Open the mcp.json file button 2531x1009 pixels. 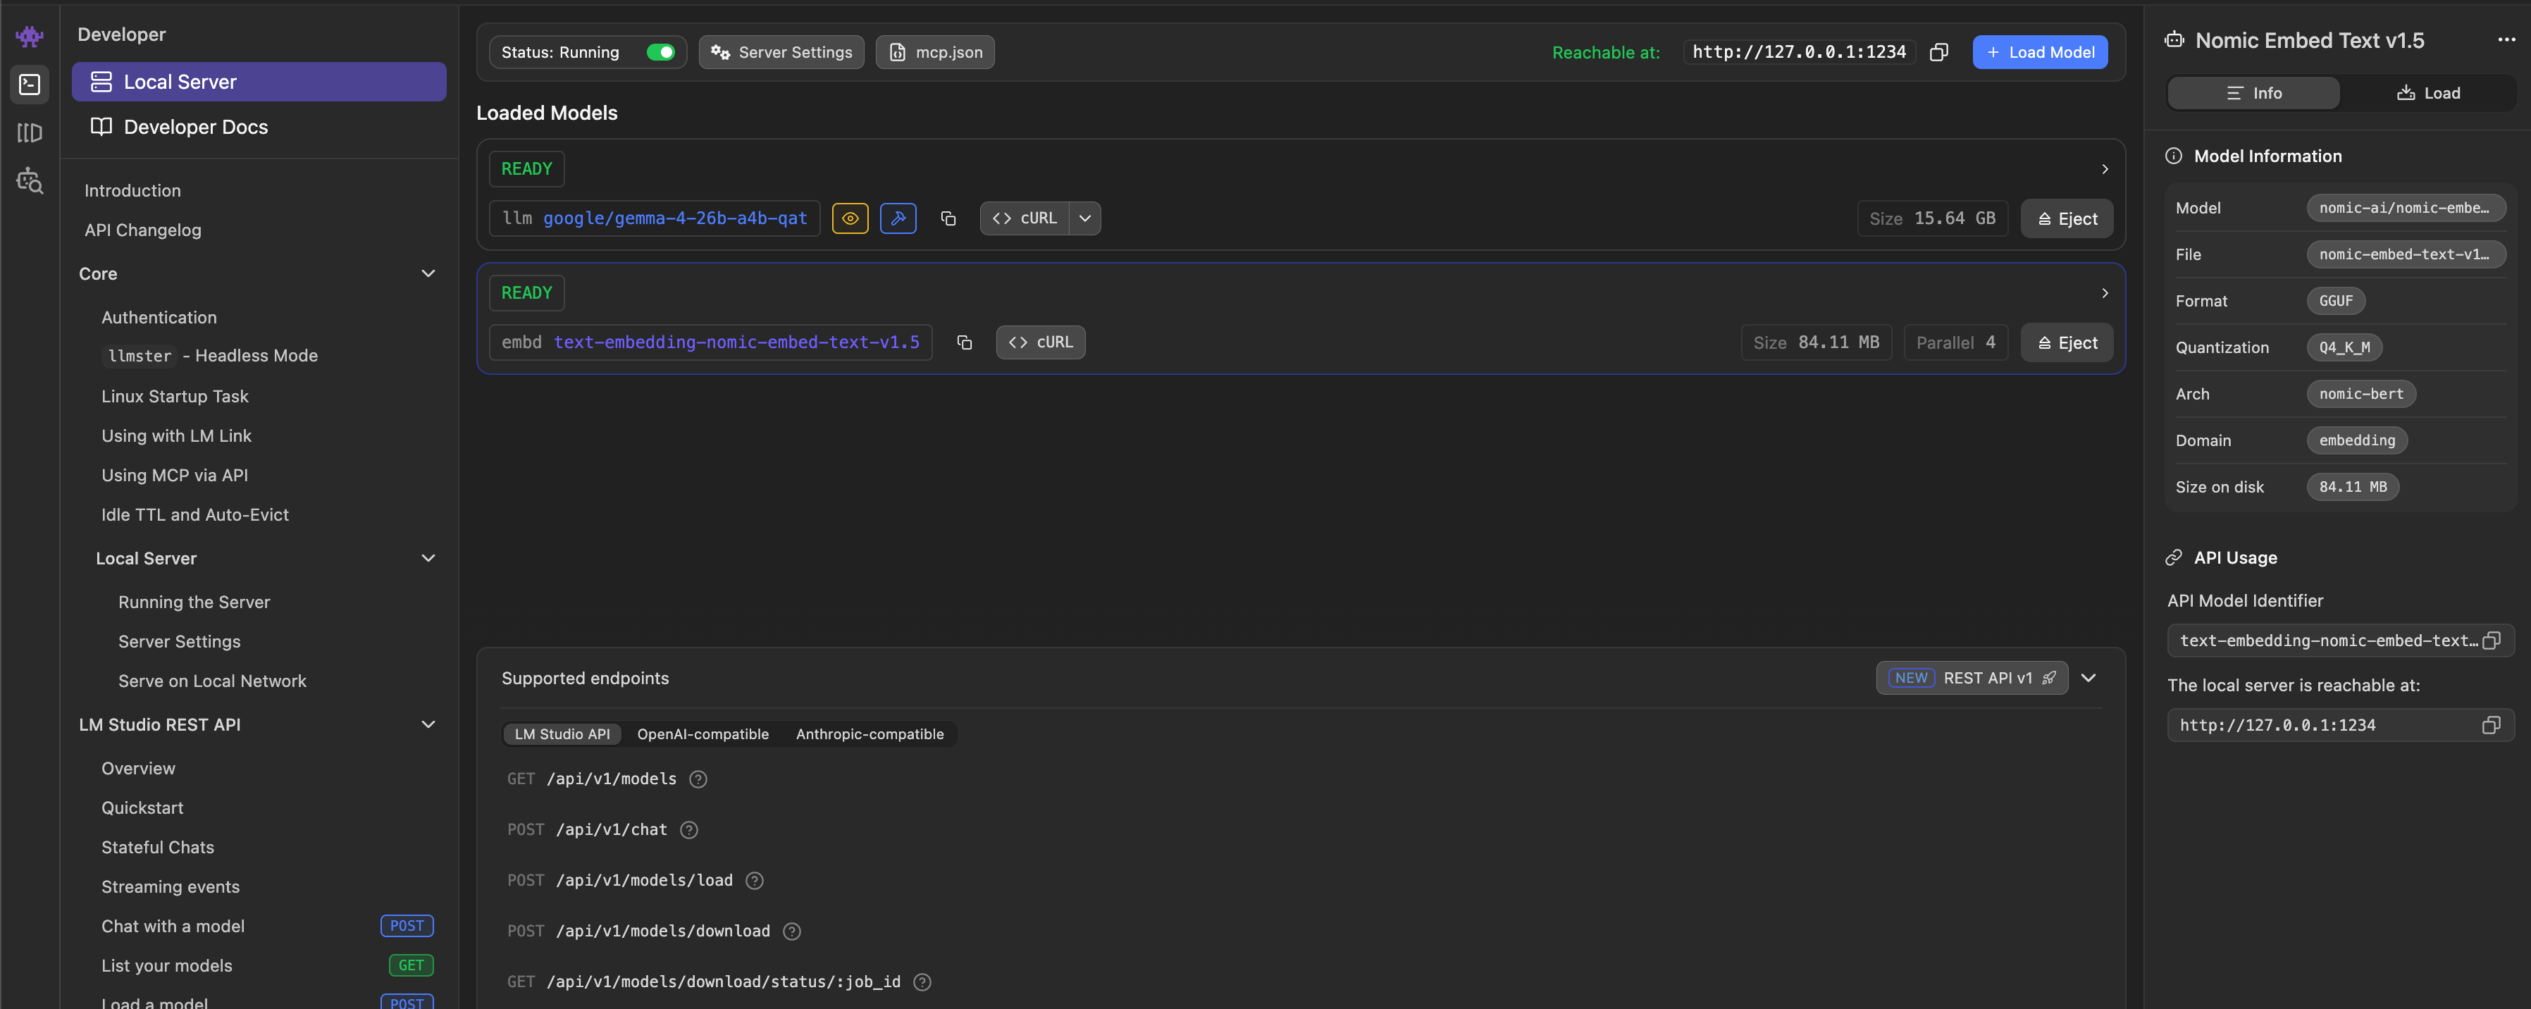point(934,52)
